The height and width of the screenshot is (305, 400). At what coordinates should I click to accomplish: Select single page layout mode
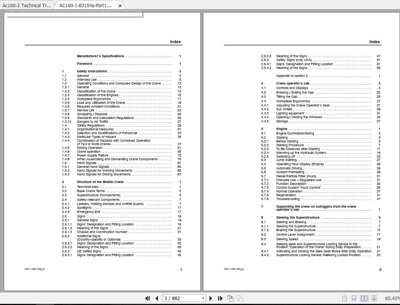coord(345,298)
